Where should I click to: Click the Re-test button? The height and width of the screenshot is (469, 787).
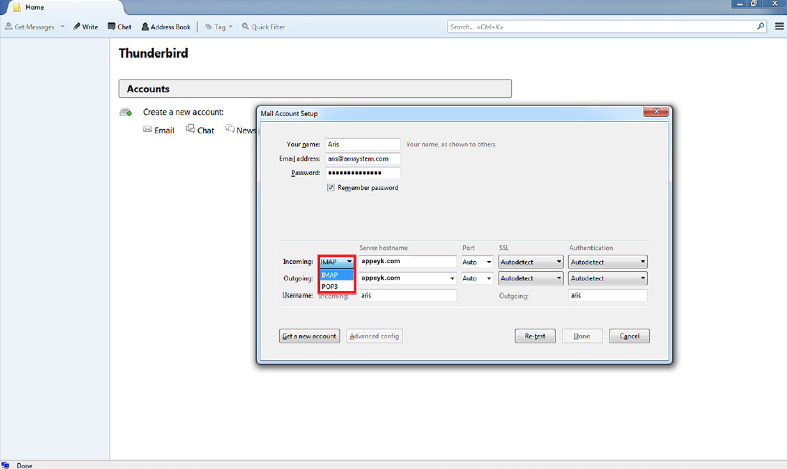point(535,336)
